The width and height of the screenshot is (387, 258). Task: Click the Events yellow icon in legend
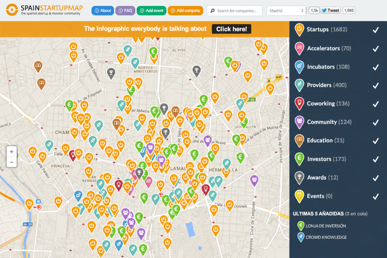(300, 196)
